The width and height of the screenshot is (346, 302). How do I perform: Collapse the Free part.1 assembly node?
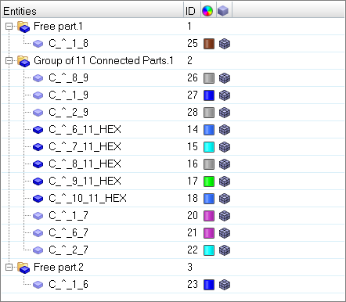(9, 27)
